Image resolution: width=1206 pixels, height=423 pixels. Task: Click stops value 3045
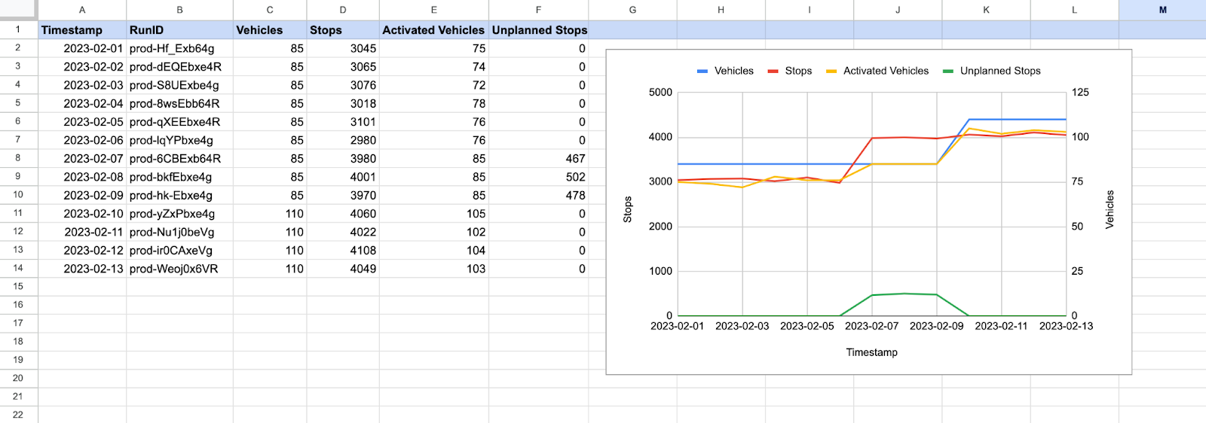tap(343, 48)
